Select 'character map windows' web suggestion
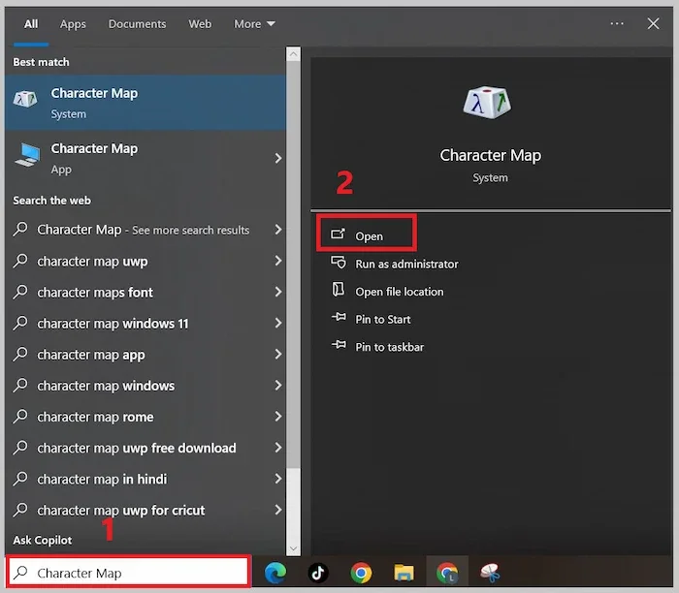 [x=106, y=386]
